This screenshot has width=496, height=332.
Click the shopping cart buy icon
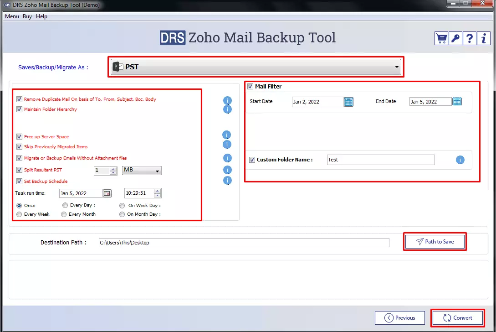pos(441,39)
